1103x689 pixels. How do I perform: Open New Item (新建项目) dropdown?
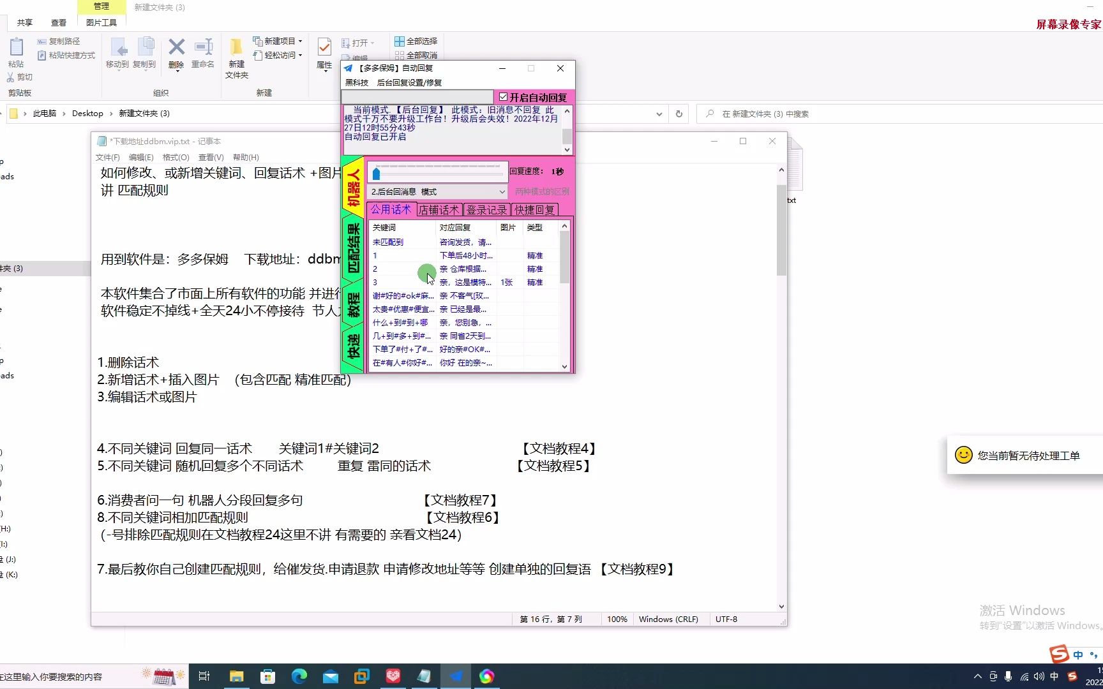[x=278, y=41]
